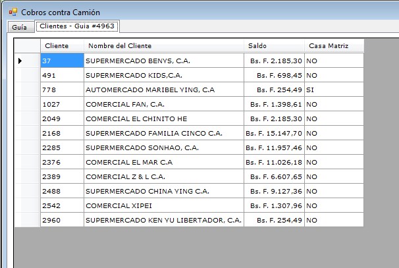Click the Bs. F. 698,45 balance cell
Image resolution: width=399 pixels, height=268 pixels.
point(274,75)
